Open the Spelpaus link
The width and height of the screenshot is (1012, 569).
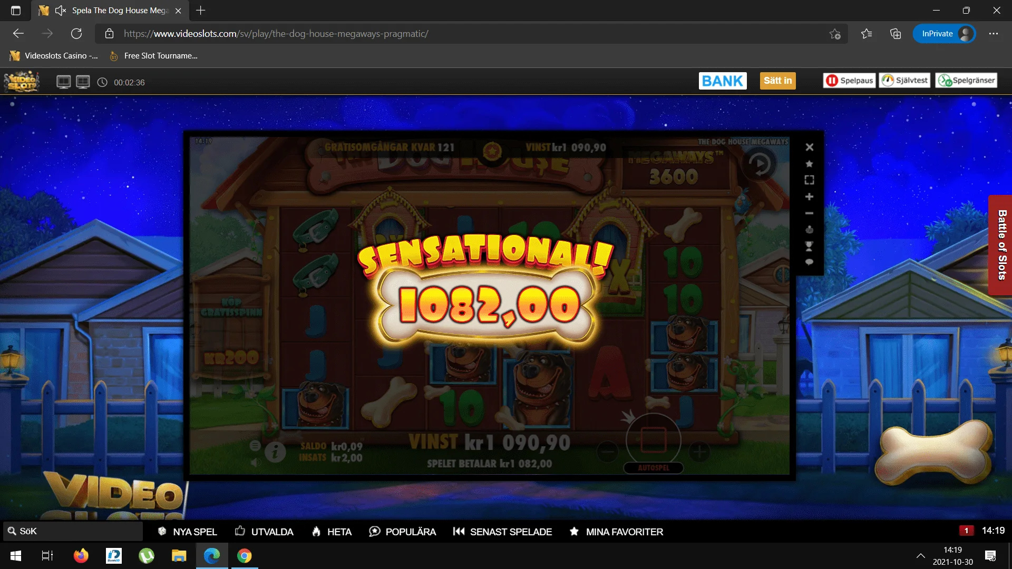pos(849,80)
